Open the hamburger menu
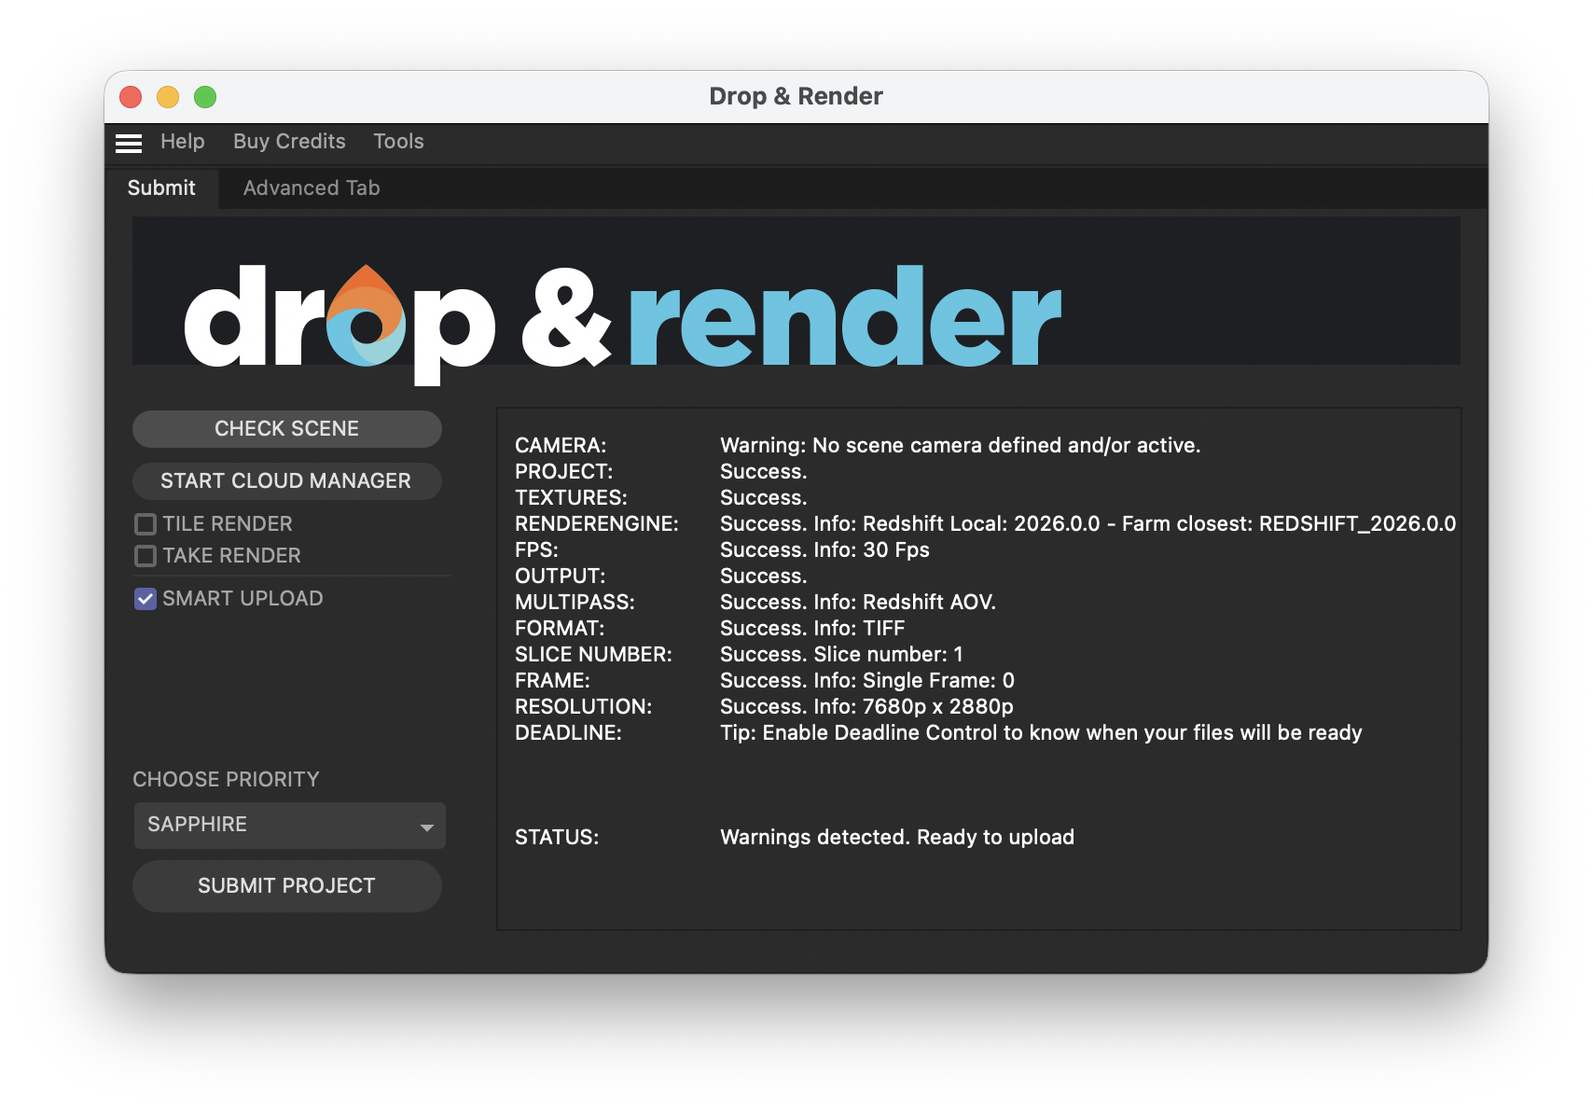This screenshot has height=1112, width=1593. pyautogui.click(x=128, y=142)
